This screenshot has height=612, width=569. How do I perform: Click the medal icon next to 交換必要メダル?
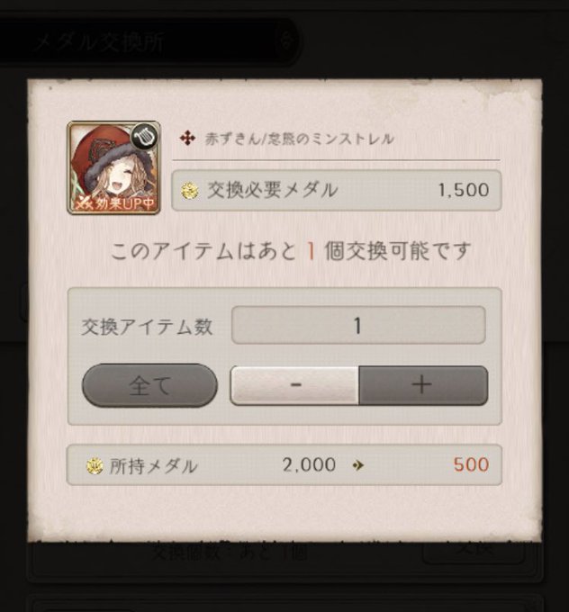coord(190,191)
